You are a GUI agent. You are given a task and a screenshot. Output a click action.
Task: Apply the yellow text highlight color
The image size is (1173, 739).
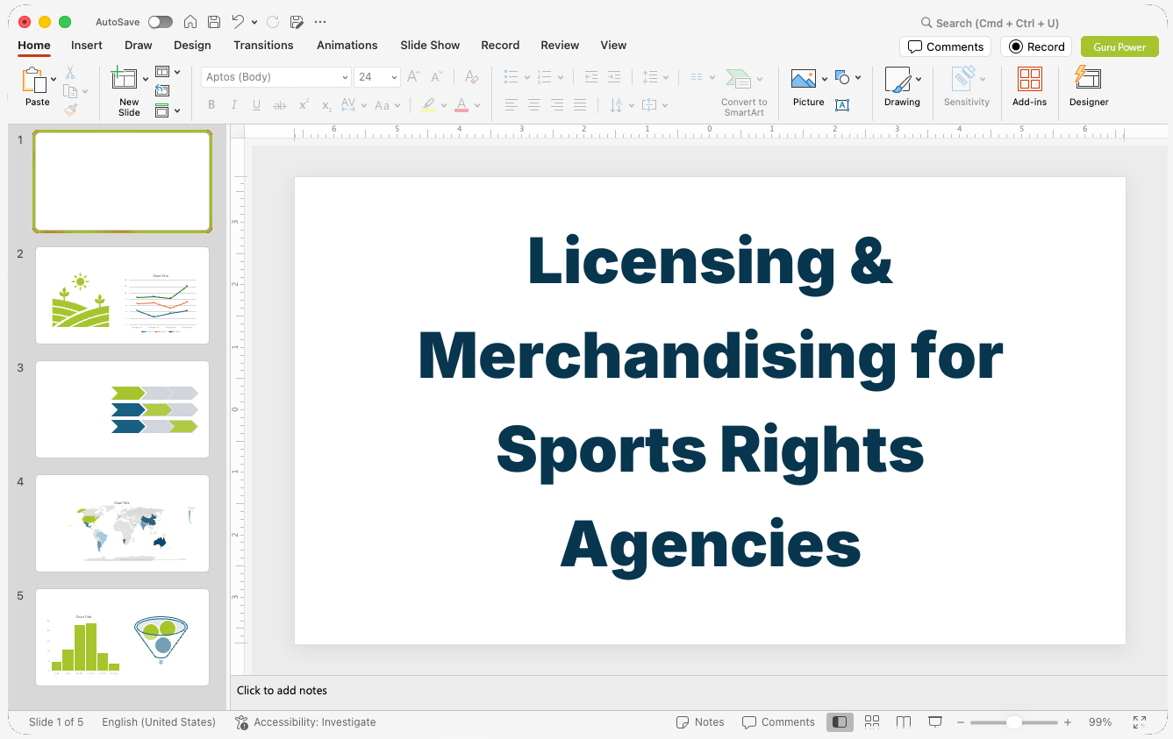(x=428, y=105)
